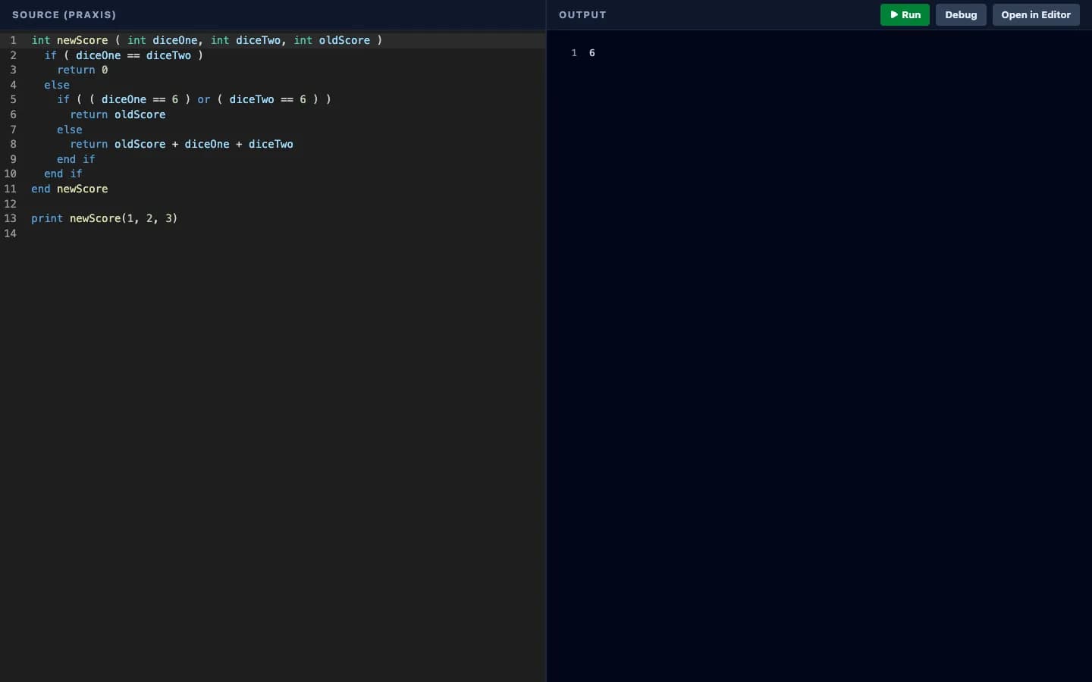This screenshot has width=1092, height=682.
Task: Click the "else" keyword on line 4
Action: point(57,85)
